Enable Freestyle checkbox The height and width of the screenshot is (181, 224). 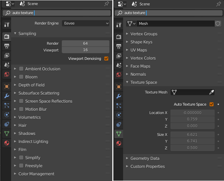tap(21, 166)
